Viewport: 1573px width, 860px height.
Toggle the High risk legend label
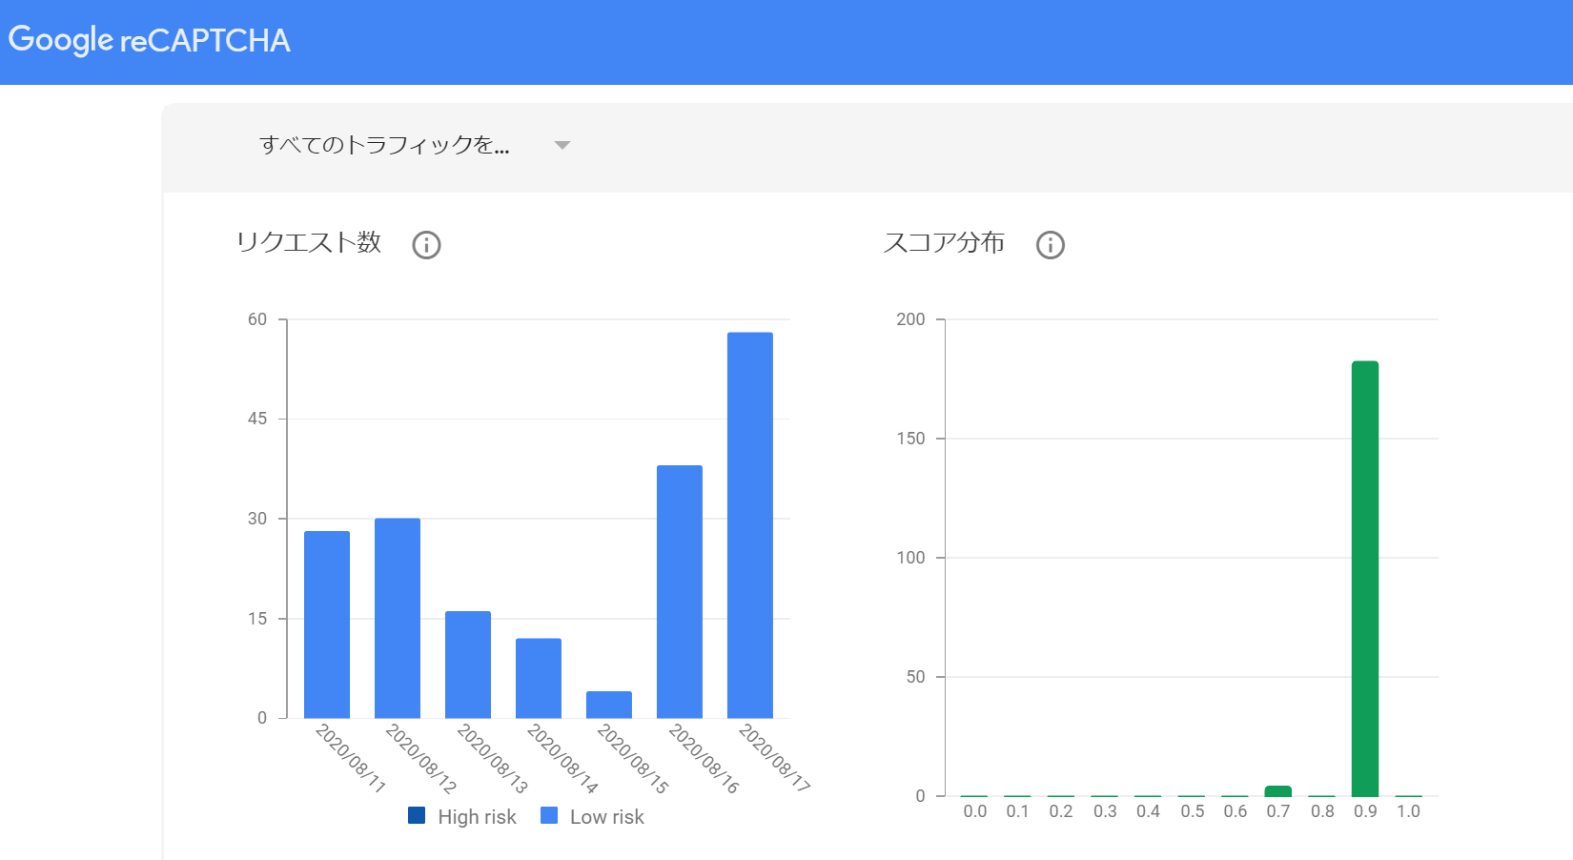click(477, 817)
